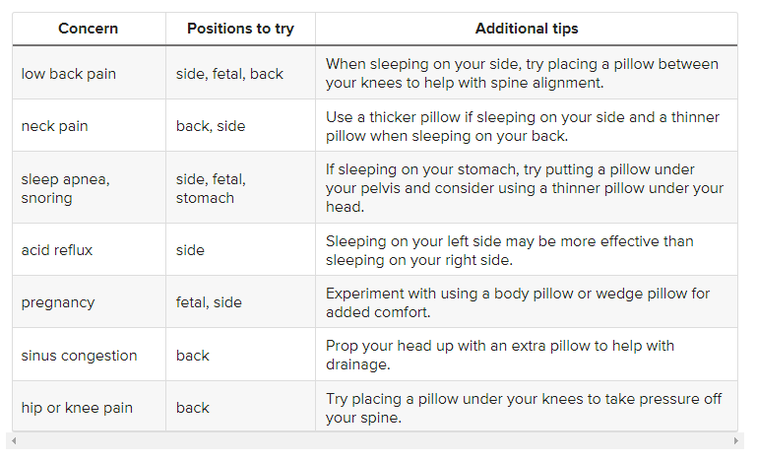Screen dimensions: 757x461
Task: Click the "hip or knee pain" cell
Action: point(77,408)
